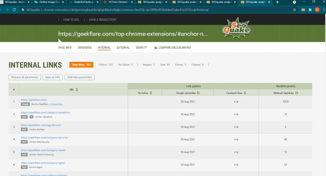This screenshot has width=326, height=176.
Task: Open the Density tab
Action: [x=141, y=48]
